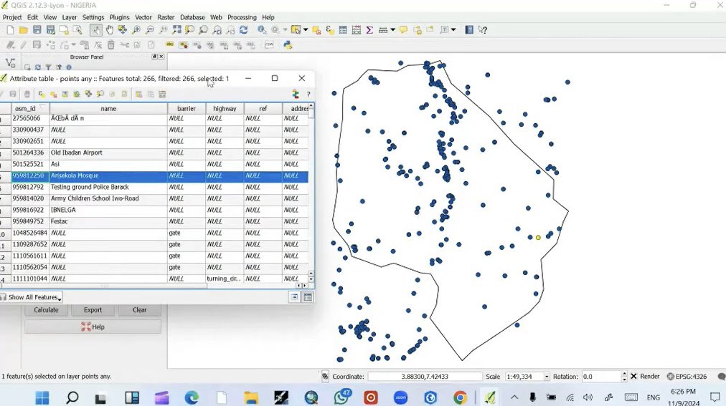The image size is (726, 406).
Task: Click the Measure Line ruler icon
Action: tap(383, 30)
